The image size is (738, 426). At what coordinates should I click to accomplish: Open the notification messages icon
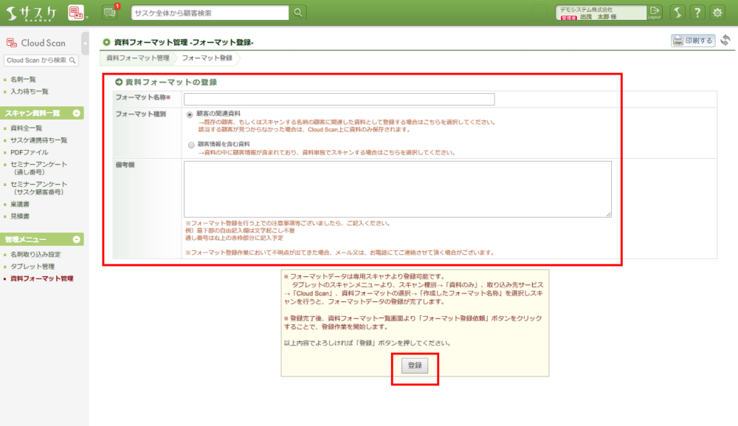110,13
